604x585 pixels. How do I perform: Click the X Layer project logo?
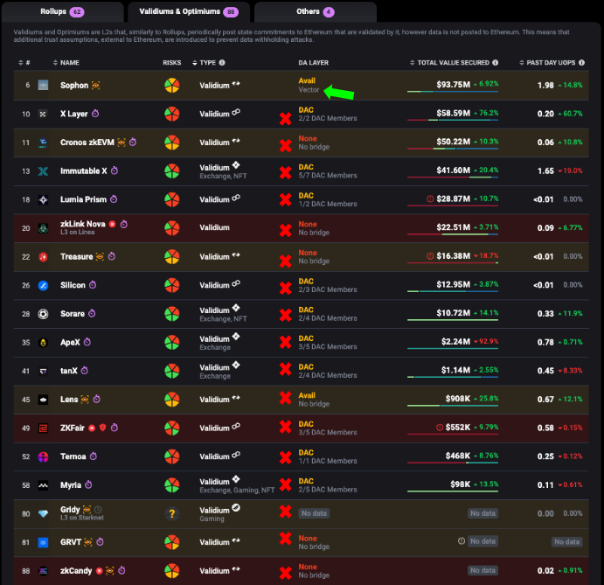42,114
